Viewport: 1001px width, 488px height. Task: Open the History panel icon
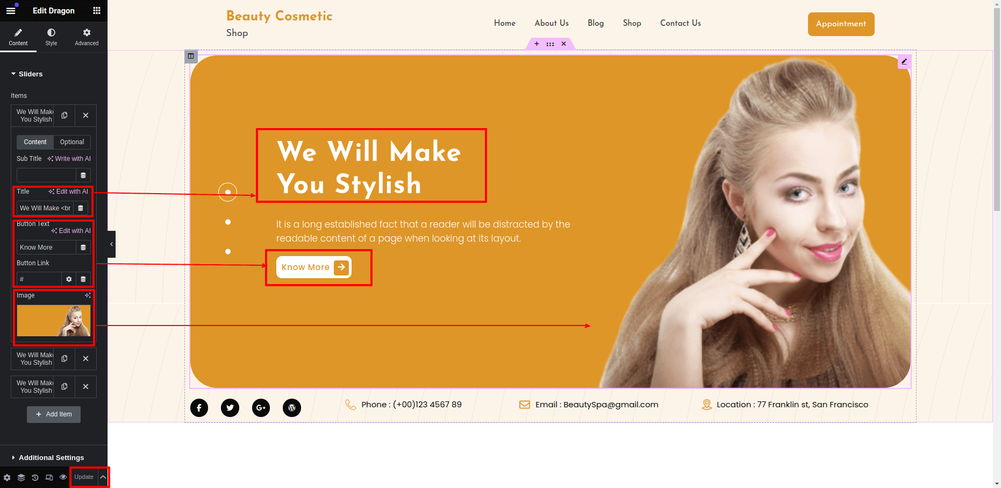pyautogui.click(x=35, y=477)
